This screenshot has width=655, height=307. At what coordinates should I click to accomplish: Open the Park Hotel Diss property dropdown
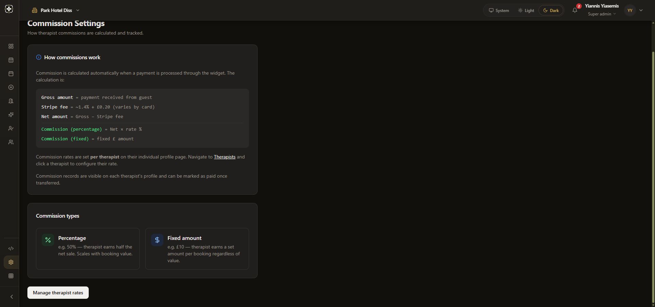pyautogui.click(x=56, y=10)
